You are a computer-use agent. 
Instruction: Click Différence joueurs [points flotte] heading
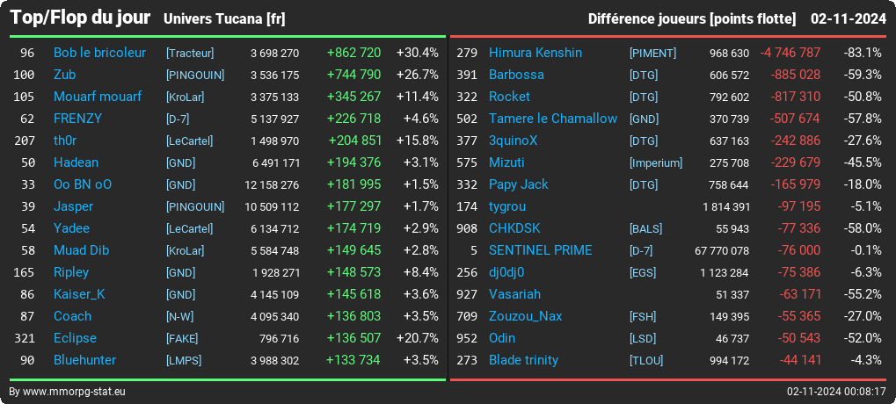pyautogui.click(x=691, y=19)
